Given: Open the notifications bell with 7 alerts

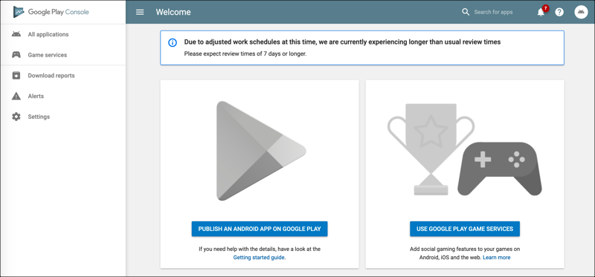Looking at the screenshot, I should (542, 11).
